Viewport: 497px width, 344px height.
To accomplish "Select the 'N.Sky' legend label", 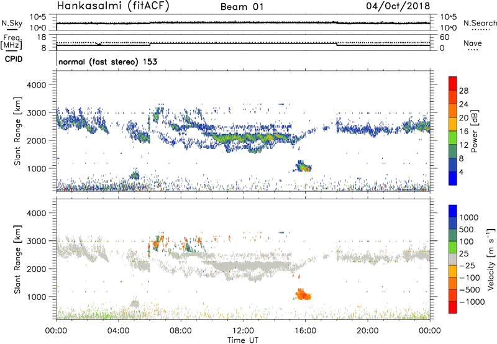I will pyautogui.click(x=12, y=23).
